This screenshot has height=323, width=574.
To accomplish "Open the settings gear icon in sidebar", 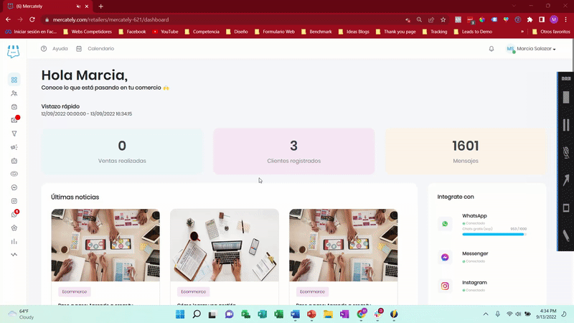I will 14,228.
